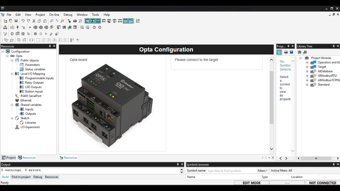The width and height of the screenshot is (340, 191).
Task: Toggle the Output panel view button
Action: tap(93, 21)
